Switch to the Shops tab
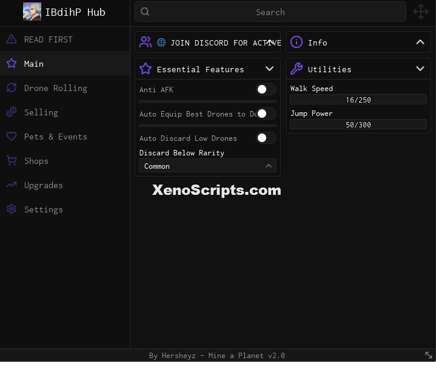 [65, 161]
